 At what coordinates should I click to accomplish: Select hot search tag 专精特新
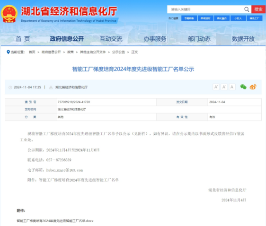pos(189,18)
